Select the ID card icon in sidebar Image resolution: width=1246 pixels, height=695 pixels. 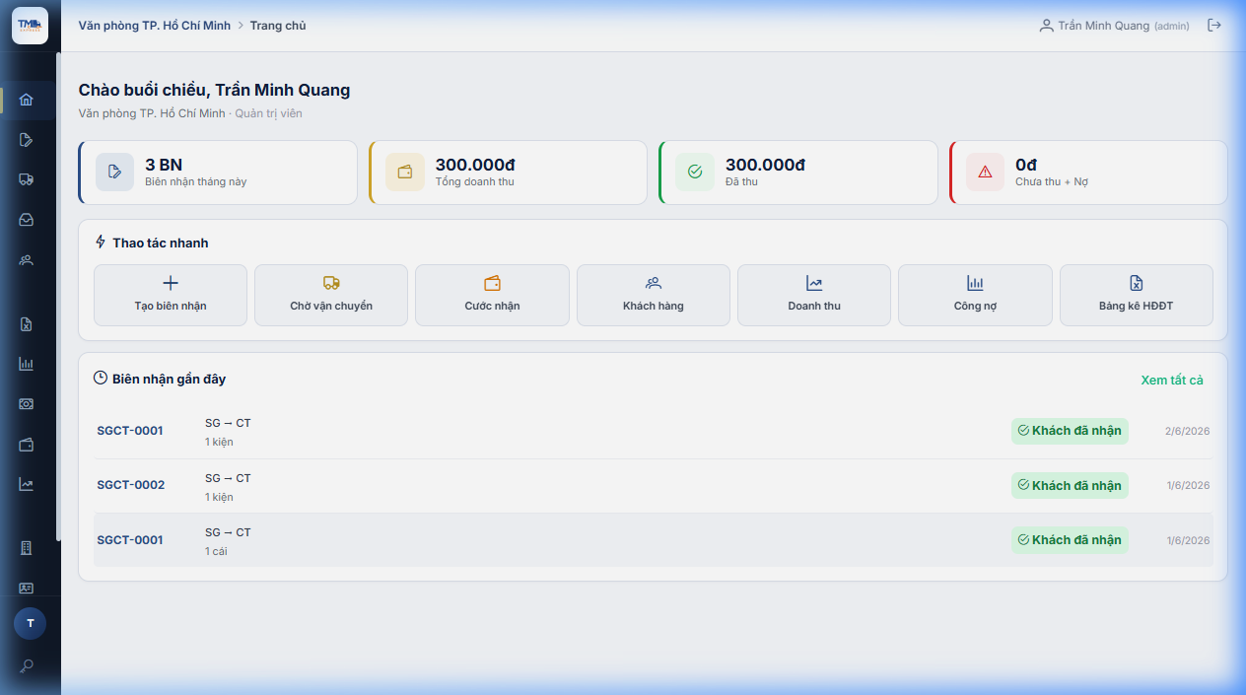[27, 588]
